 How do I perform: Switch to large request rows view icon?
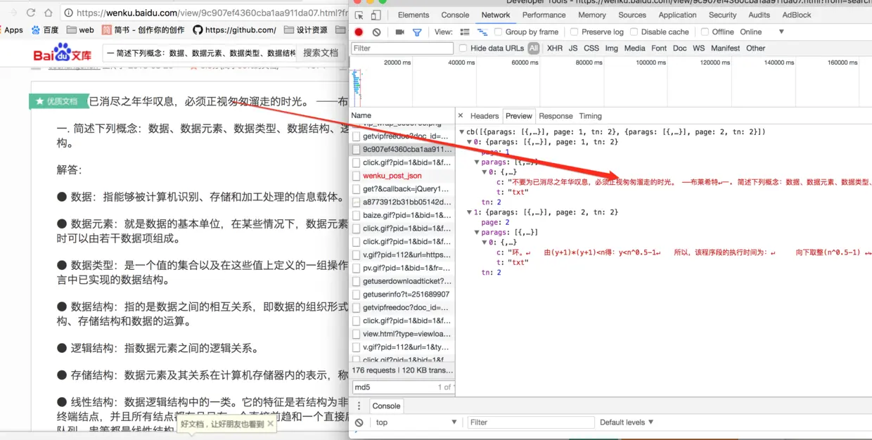point(465,32)
